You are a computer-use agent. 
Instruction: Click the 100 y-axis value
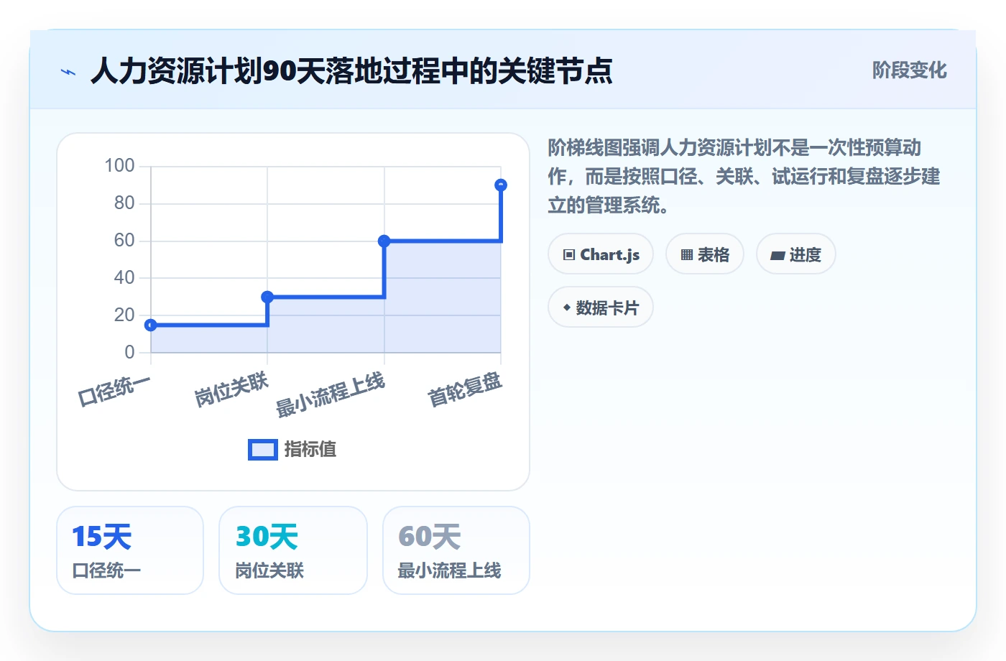pos(119,166)
